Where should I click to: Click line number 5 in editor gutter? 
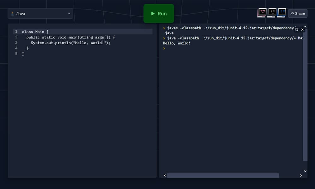(x=16, y=54)
